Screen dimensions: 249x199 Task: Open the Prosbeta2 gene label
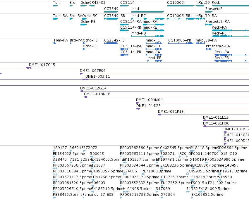214,9
